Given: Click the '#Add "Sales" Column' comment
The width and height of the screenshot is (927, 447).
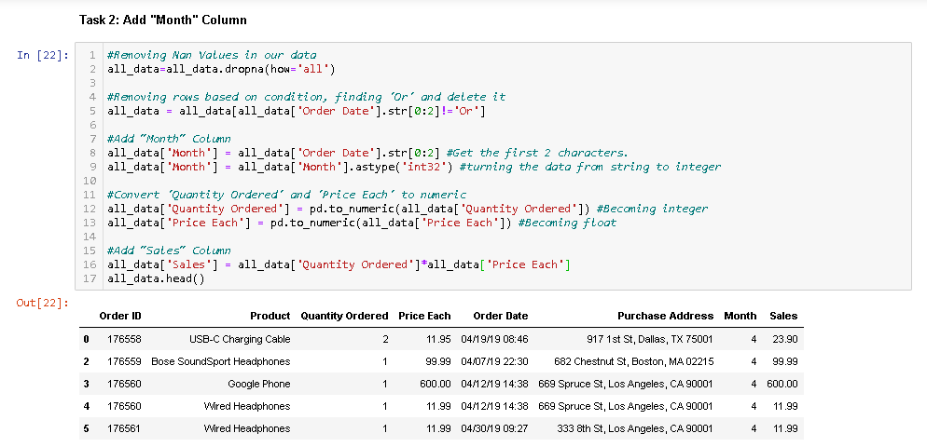Looking at the screenshot, I should pyautogui.click(x=169, y=251).
